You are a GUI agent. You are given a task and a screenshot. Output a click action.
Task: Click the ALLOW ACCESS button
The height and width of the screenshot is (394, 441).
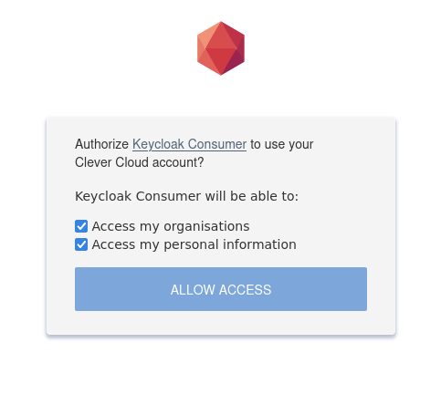coord(221,289)
